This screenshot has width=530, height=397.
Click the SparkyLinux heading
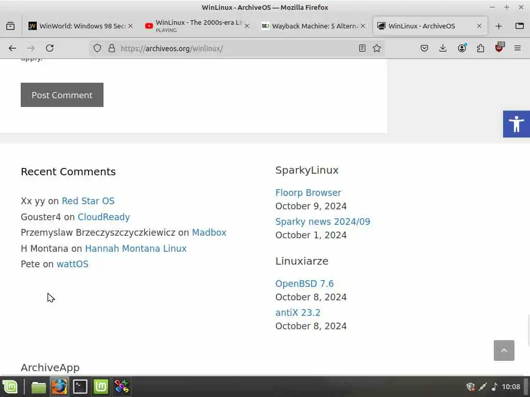307,170
